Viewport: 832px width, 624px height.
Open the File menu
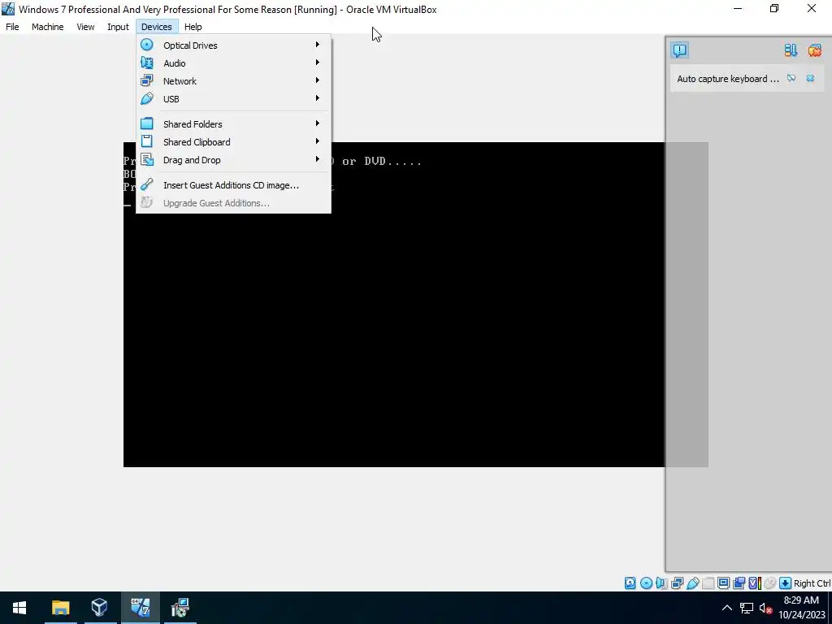pyautogui.click(x=12, y=27)
